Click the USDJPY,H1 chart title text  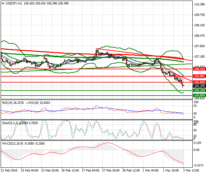[14, 3]
